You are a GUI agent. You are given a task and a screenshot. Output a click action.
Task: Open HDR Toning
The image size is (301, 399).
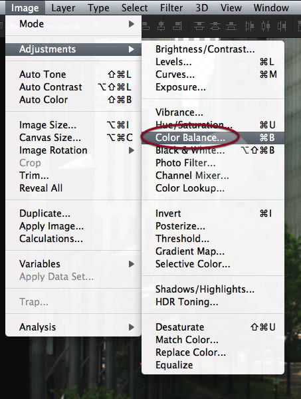point(213,302)
